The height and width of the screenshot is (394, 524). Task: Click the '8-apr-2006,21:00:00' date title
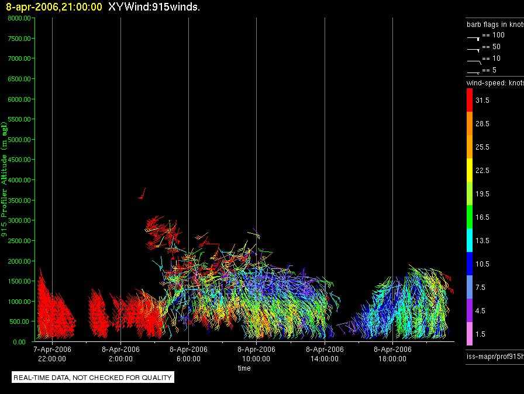click(54, 7)
